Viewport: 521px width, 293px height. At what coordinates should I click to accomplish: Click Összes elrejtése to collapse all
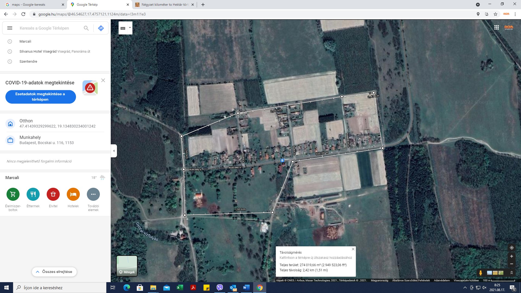(x=54, y=272)
